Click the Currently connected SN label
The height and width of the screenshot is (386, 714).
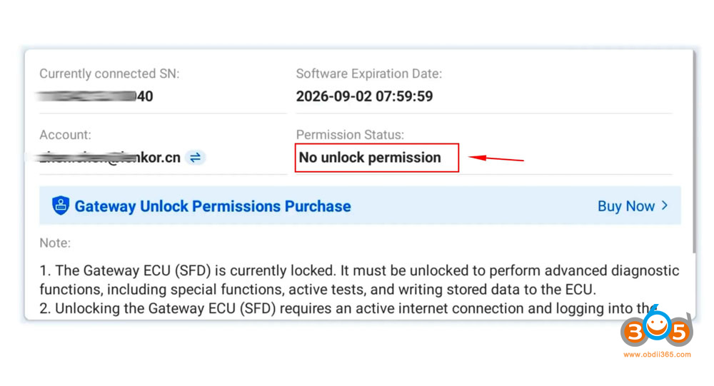pyautogui.click(x=109, y=73)
